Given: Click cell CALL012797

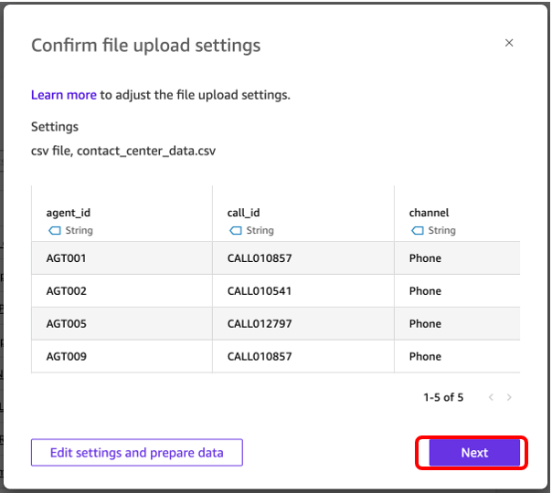Looking at the screenshot, I should coord(303,323).
